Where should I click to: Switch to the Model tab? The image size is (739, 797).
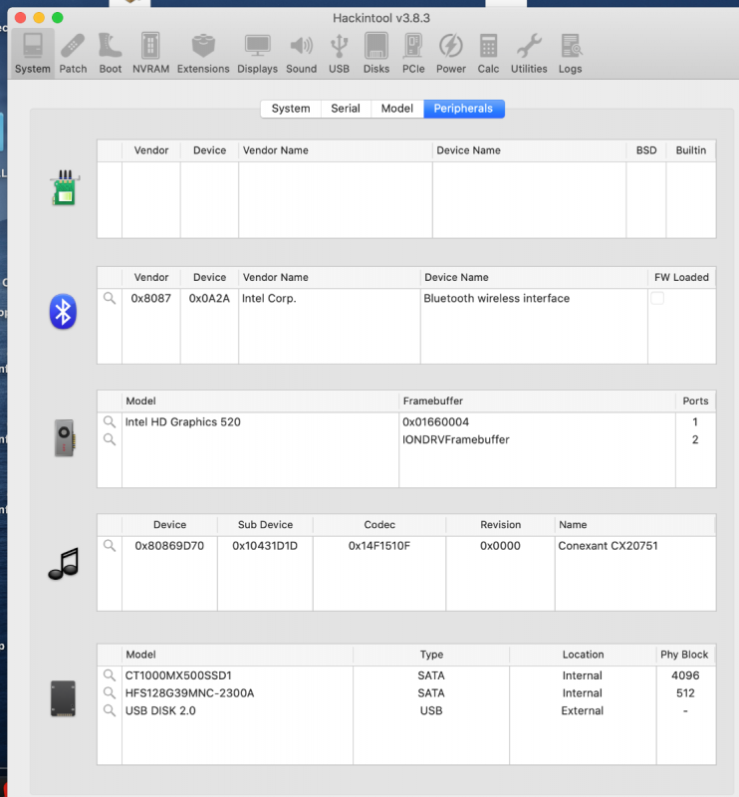[x=396, y=109]
